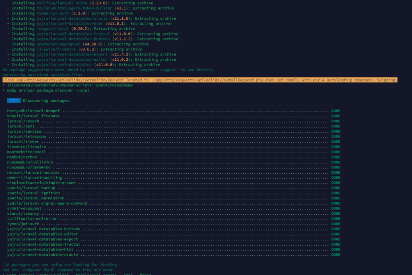Click 'yajra/laravel-datatables-html' in the discovery list
This screenshot has height=275, width=412.
pyautogui.click(x=40, y=249)
